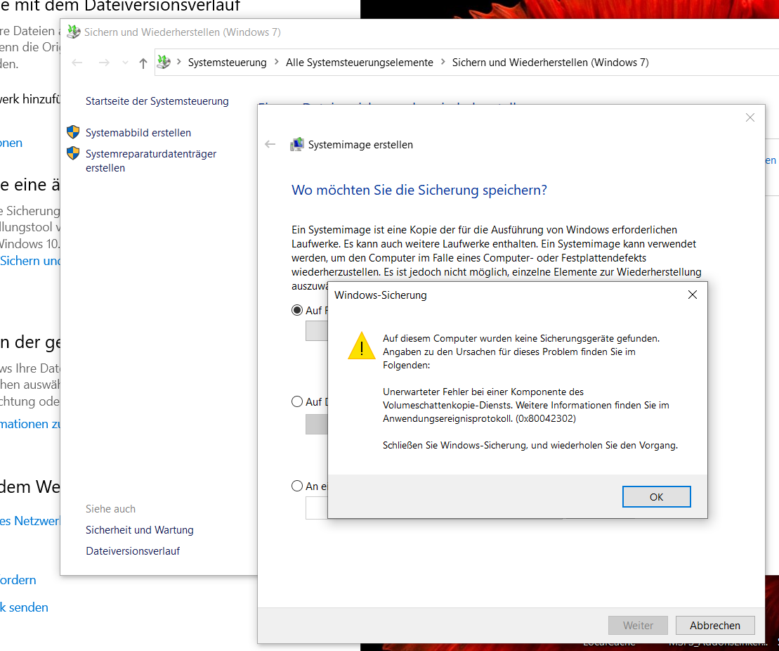Click the drive icon beside Systemimage erstellen title

coord(296,144)
